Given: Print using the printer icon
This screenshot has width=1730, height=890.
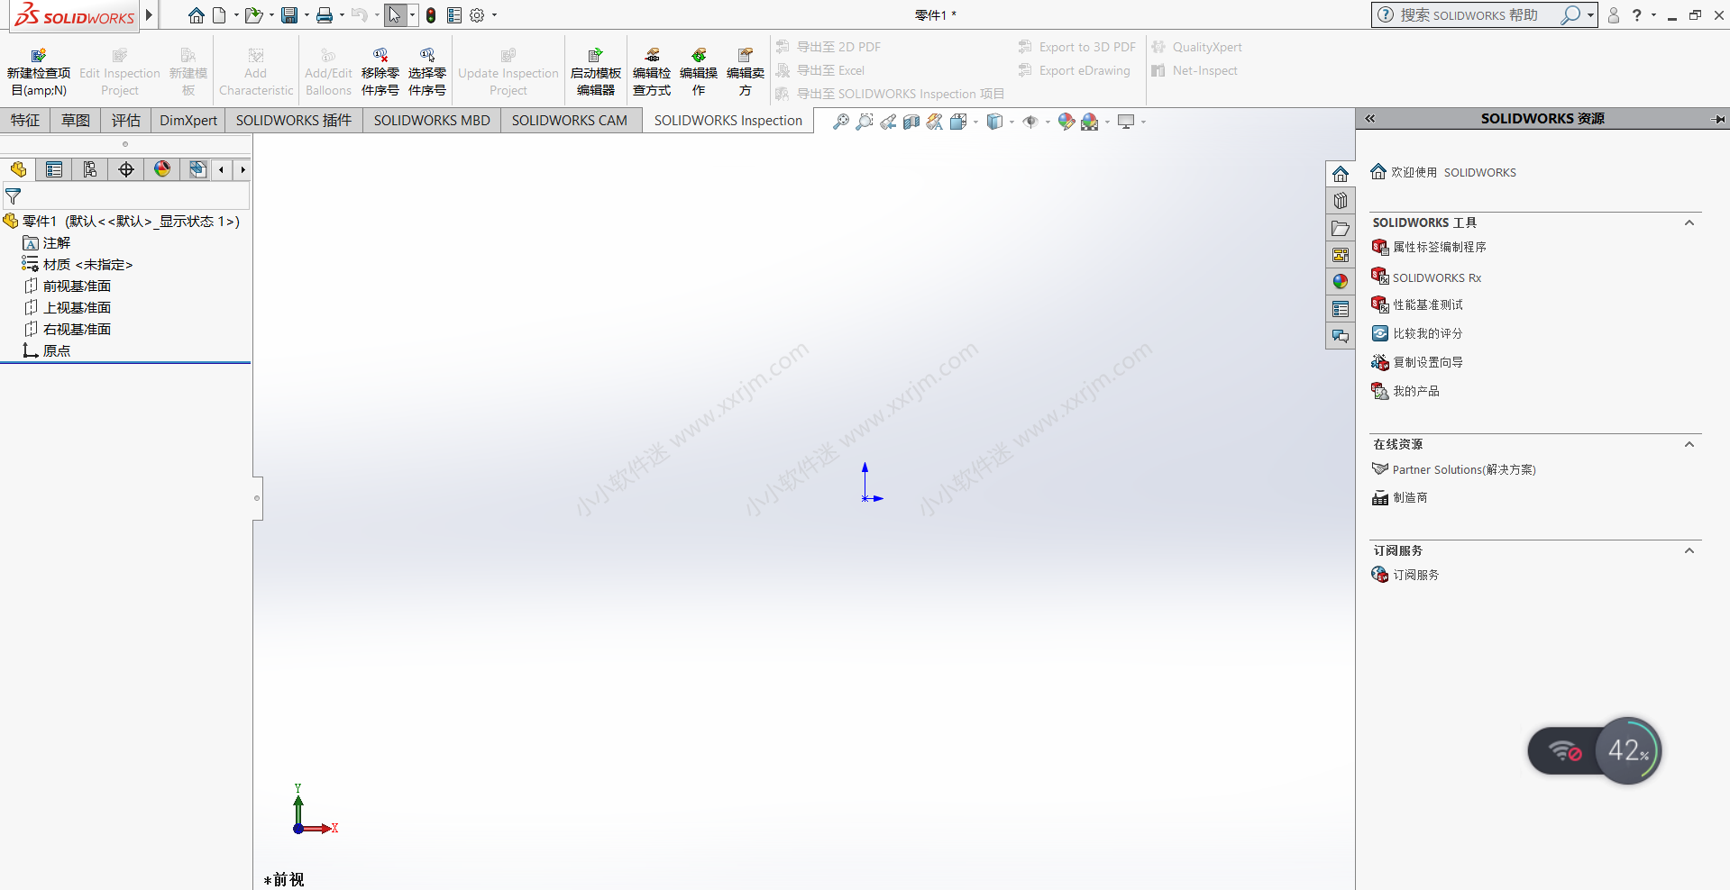Looking at the screenshot, I should pos(325,15).
